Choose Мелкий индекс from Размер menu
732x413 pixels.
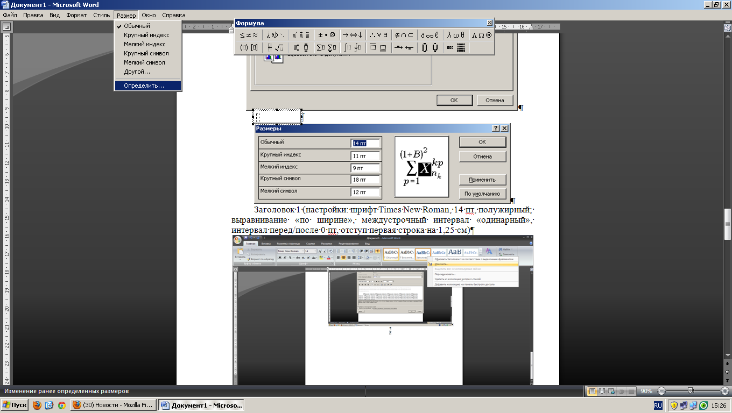tap(147, 44)
